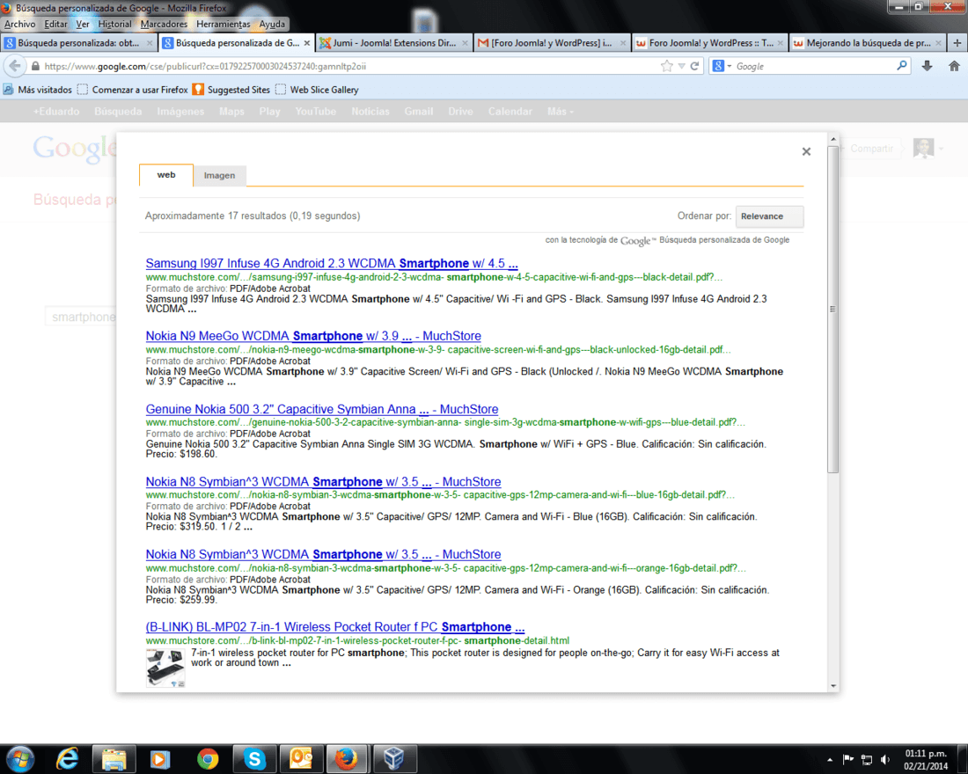
Task: Click the B-LINK router result thumbnail
Action: [x=165, y=668]
